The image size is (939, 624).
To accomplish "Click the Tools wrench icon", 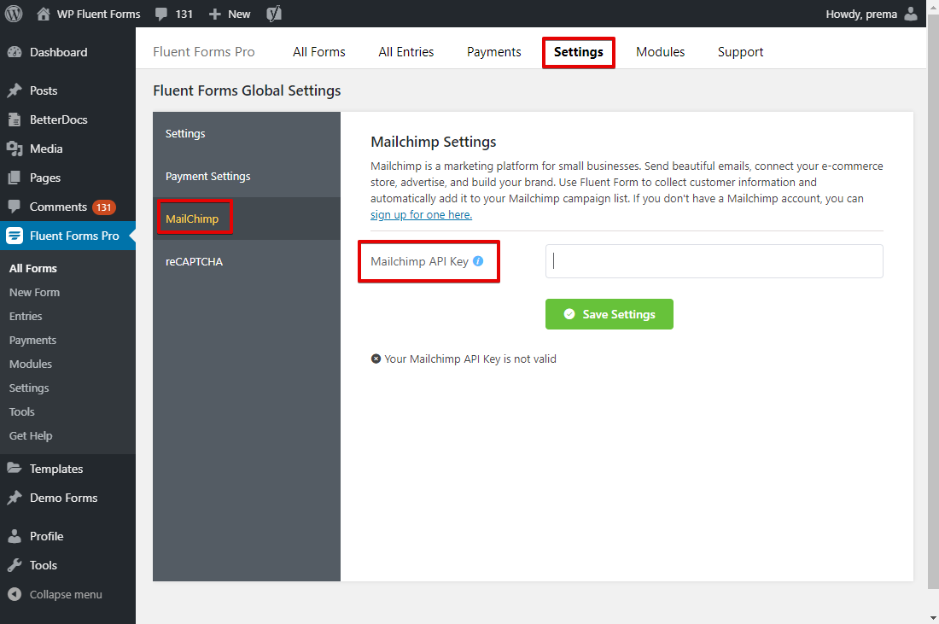I will pos(15,565).
